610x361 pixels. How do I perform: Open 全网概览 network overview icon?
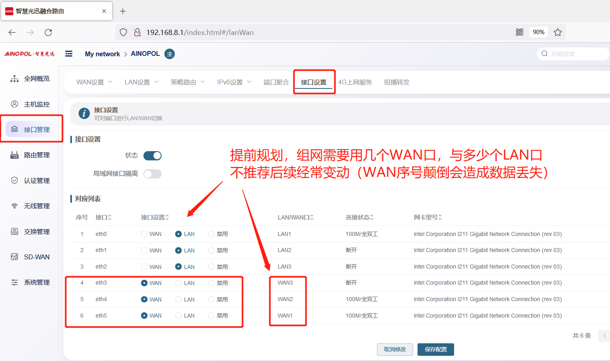pyautogui.click(x=14, y=79)
